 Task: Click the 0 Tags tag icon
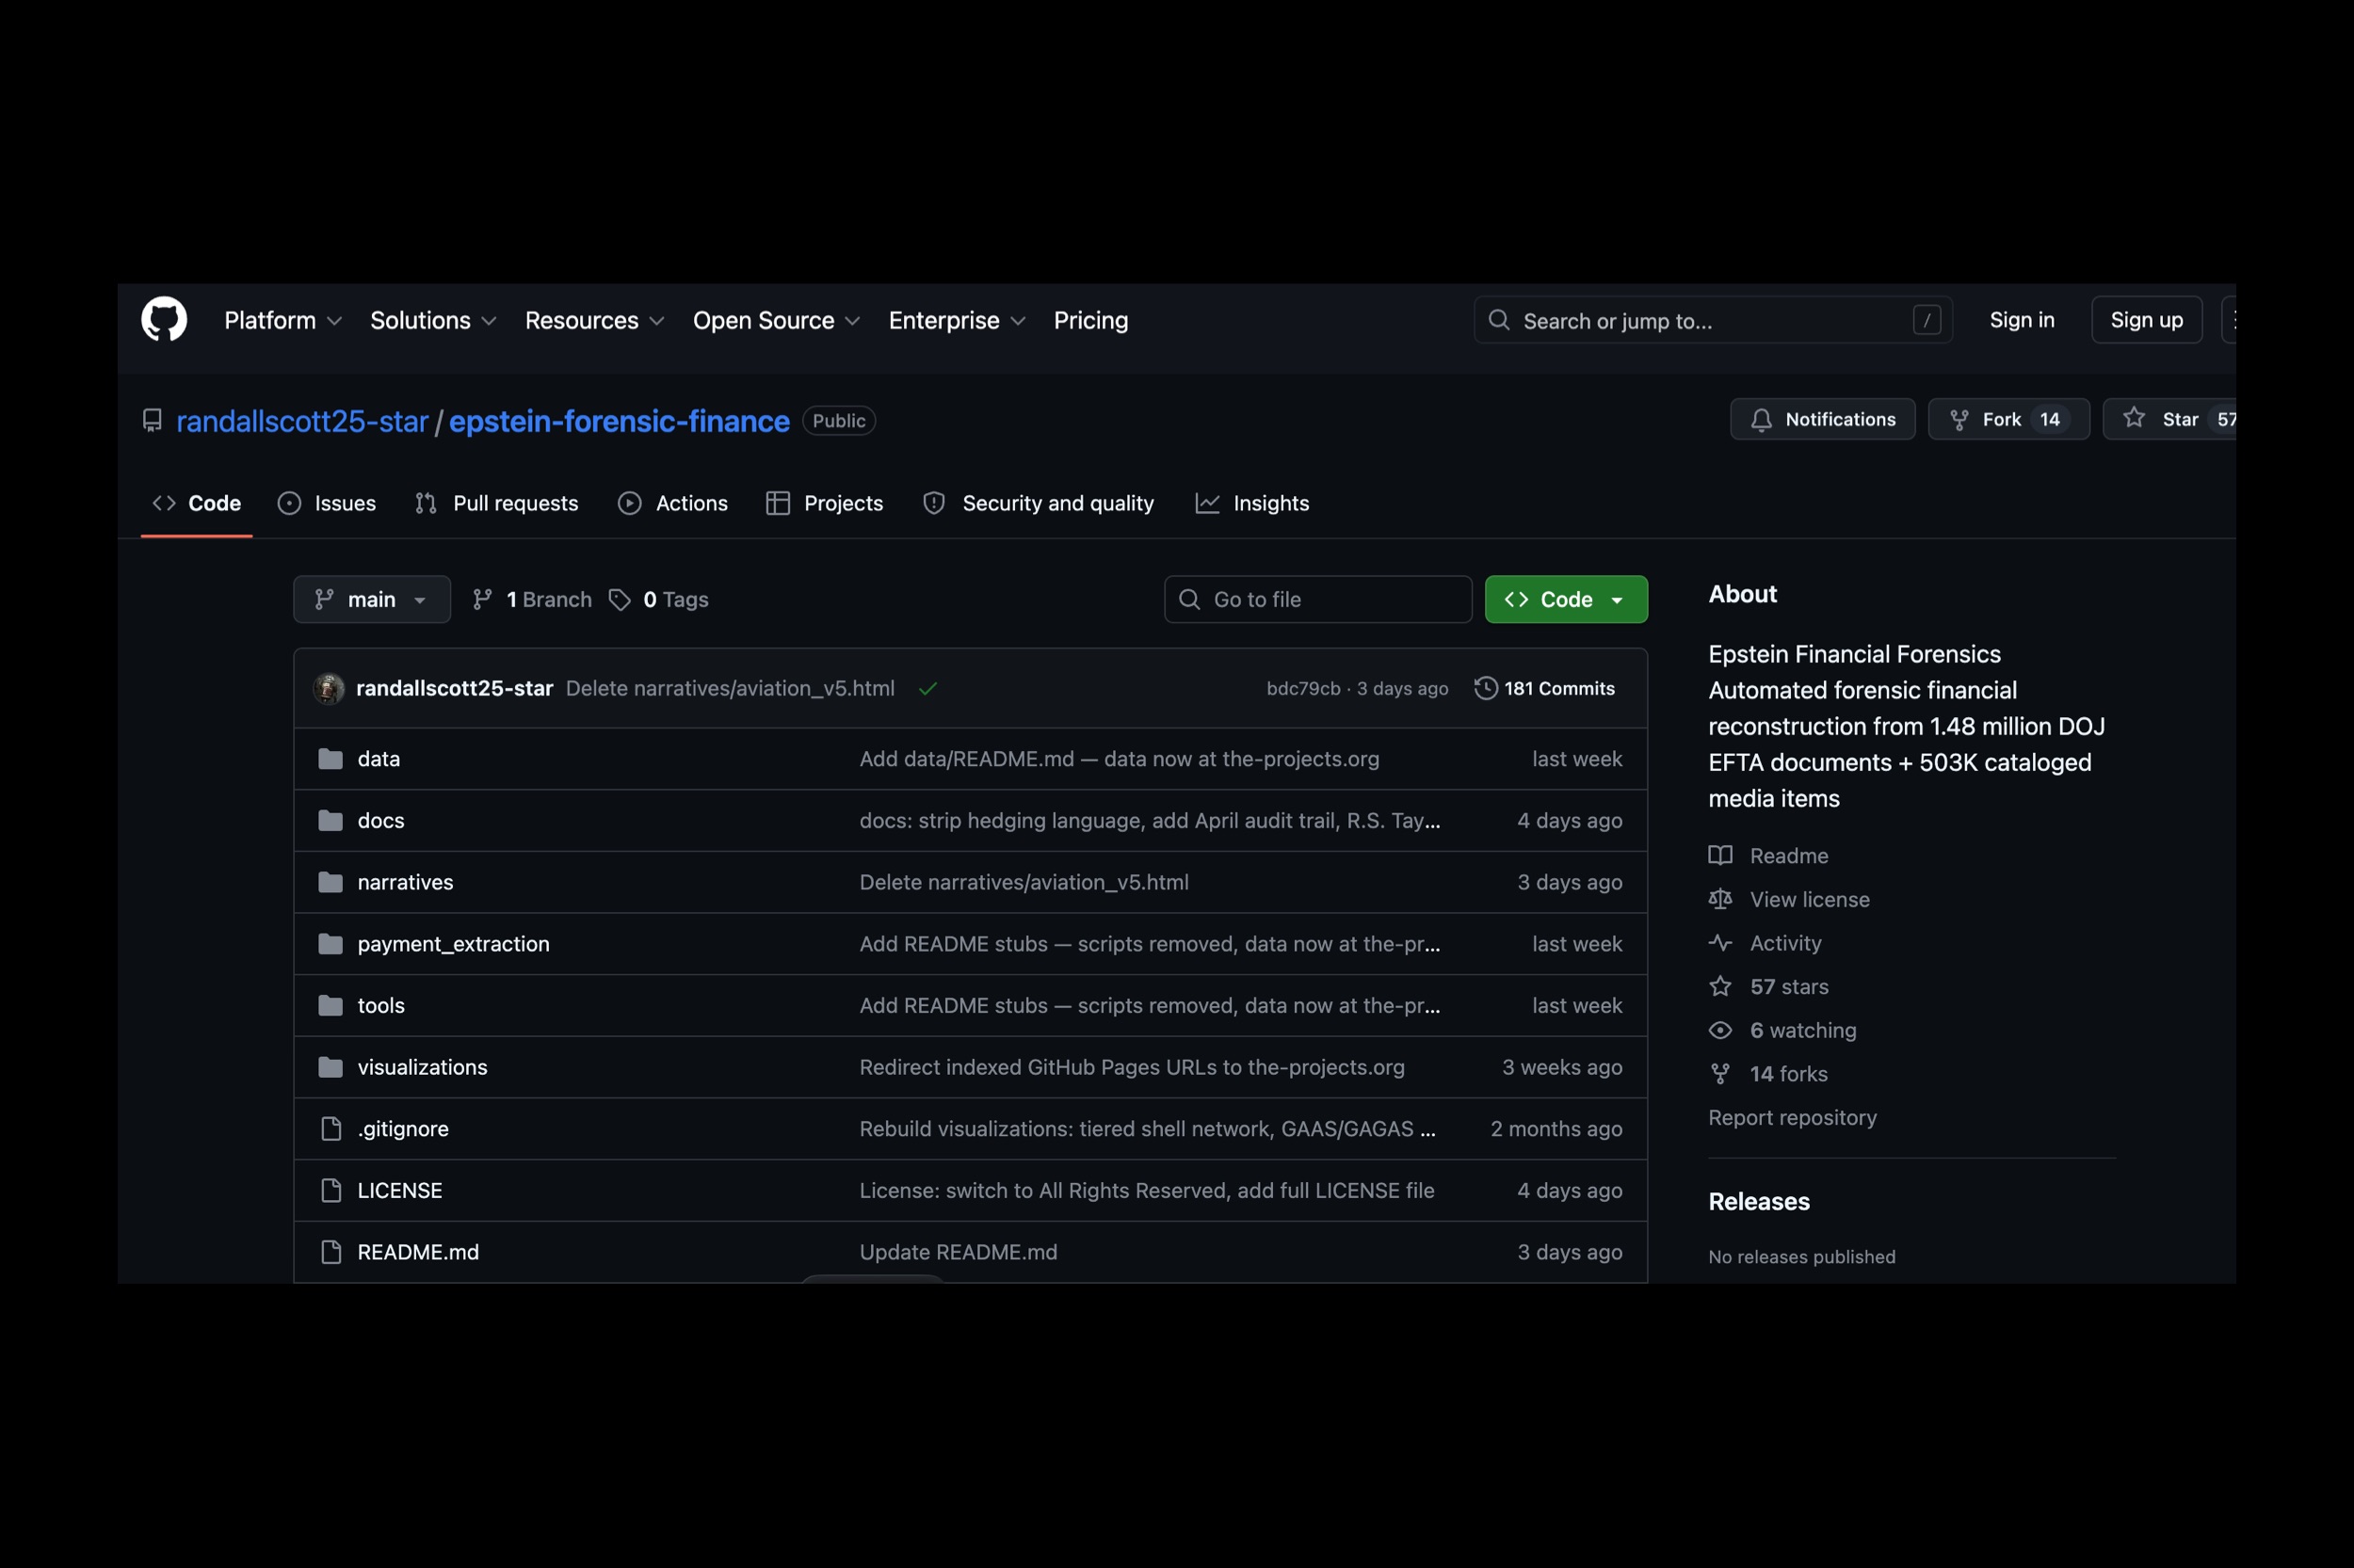tap(620, 599)
